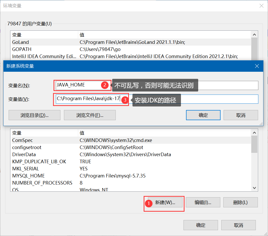Click the 变量值(V) input field with jdk-17 path

[x=157, y=99]
